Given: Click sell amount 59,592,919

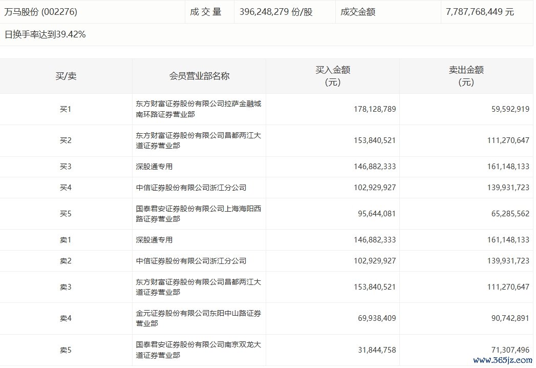Looking at the screenshot, I should [x=510, y=109].
